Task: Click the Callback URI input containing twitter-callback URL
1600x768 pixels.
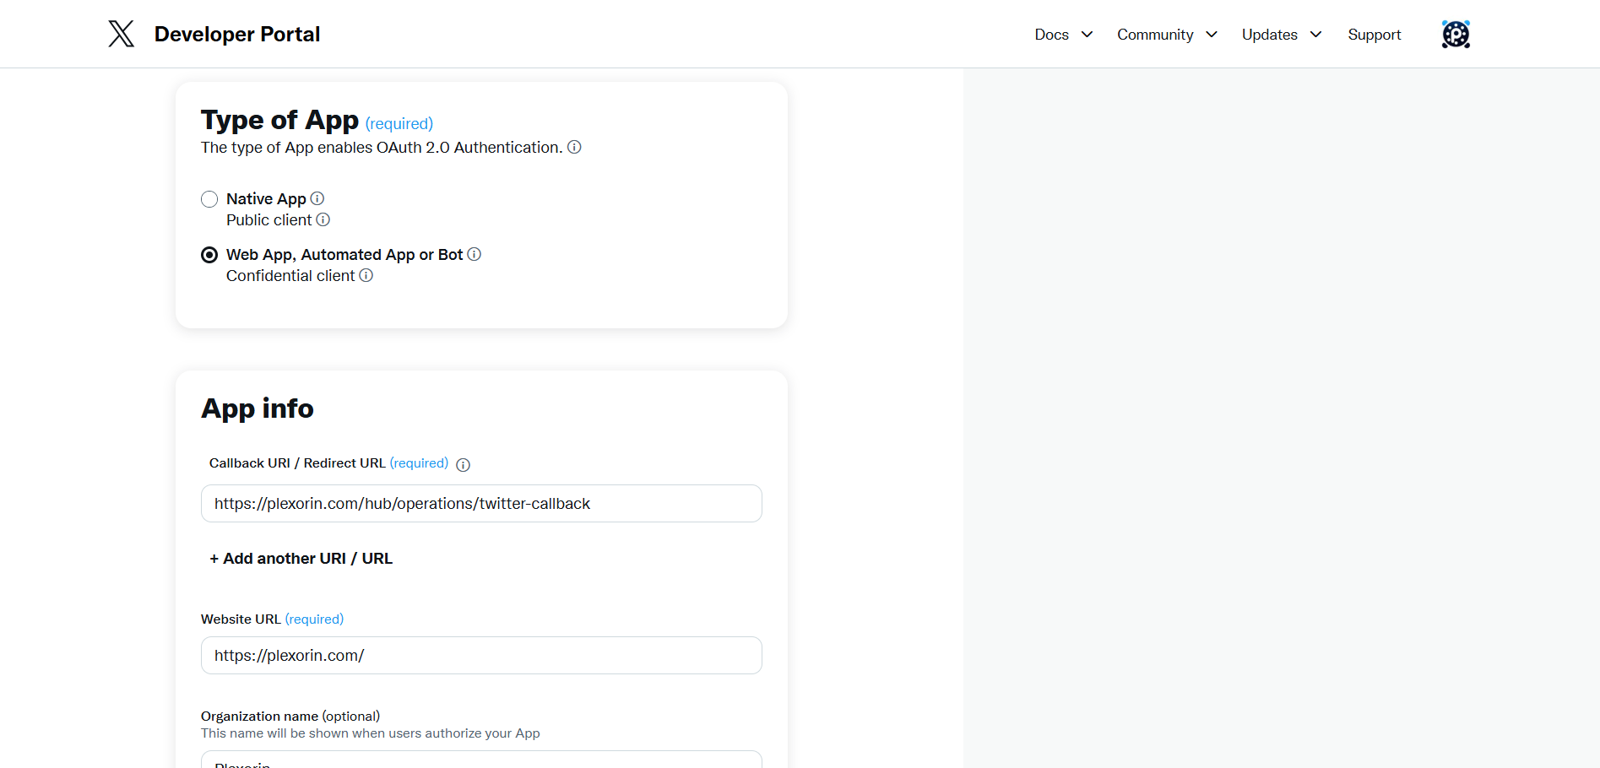Action: click(x=480, y=503)
